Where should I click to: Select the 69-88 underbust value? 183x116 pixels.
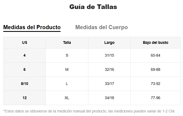(x=155, y=69)
